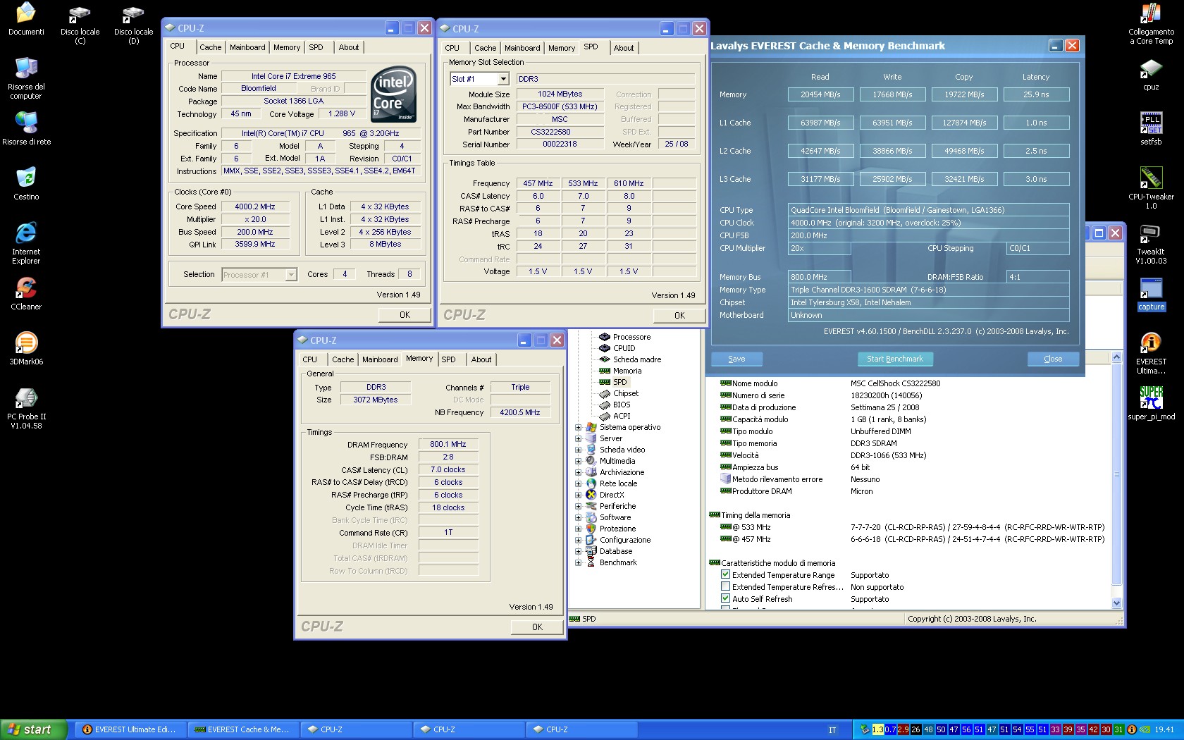This screenshot has width=1184, height=740.
Task: Click OK in CPU-Z SPD window
Action: coord(679,316)
